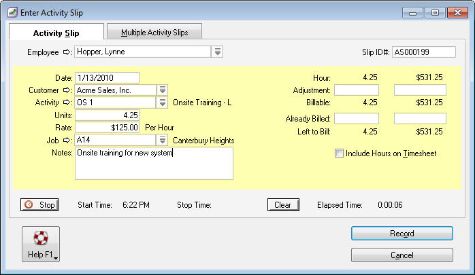475x275 pixels.
Task: Open the Activity dropdown list
Action: (163, 103)
